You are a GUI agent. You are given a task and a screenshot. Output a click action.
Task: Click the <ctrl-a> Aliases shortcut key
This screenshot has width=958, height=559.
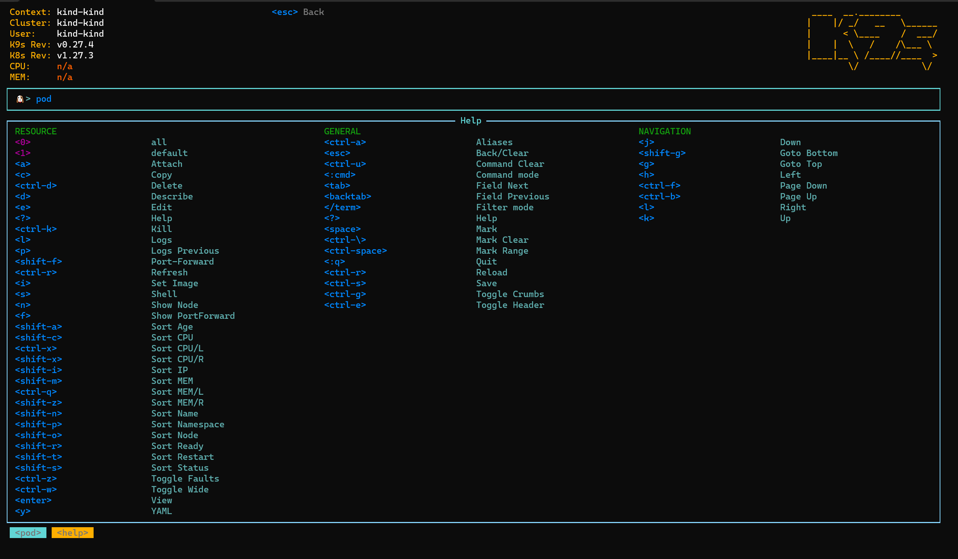click(345, 142)
